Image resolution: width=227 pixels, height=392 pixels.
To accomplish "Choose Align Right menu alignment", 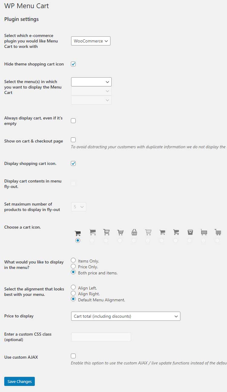I will click(x=73, y=293).
